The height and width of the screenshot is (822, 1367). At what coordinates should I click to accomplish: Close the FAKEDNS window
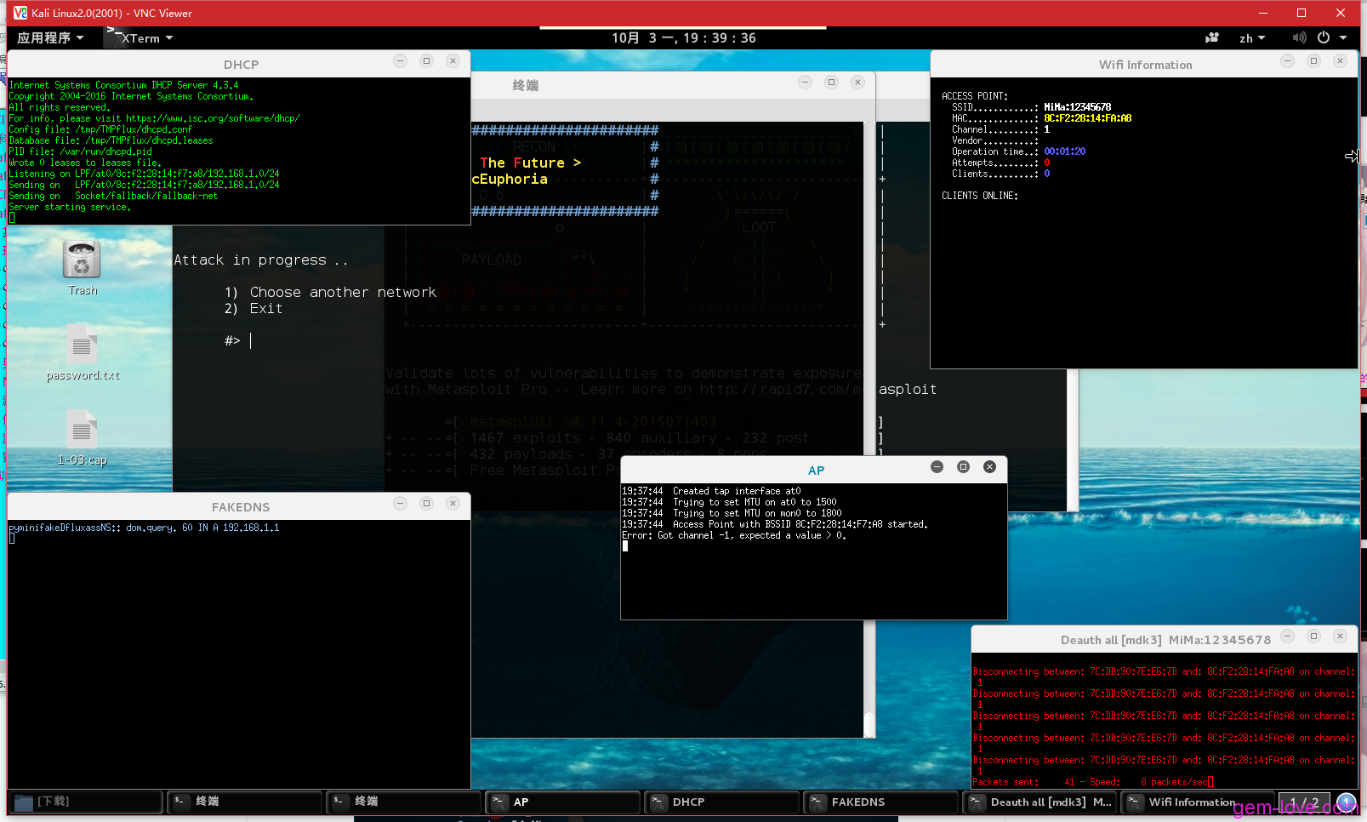(453, 504)
